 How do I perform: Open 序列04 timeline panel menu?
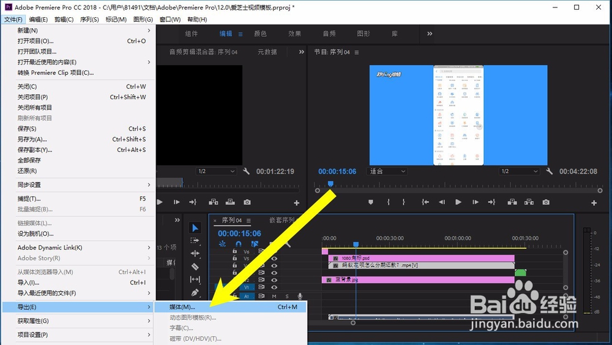click(x=248, y=221)
